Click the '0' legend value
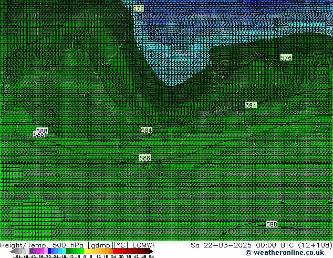Screen dimensions: 333x258 pos(85,257)
